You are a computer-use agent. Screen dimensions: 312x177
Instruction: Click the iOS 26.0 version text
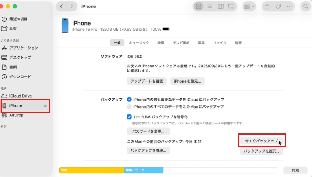click(x=135, y=57)
